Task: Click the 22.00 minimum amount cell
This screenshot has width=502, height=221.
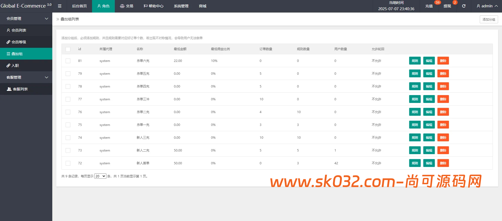Action: 178,61
